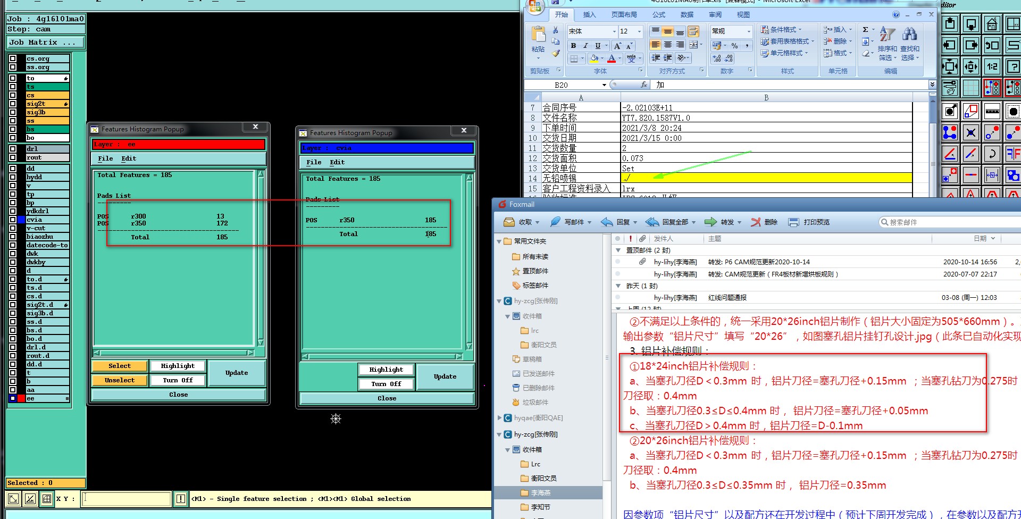
Task: Collapse the 常用文件夹 folder tree in Foxmail
Action: point(499,241)
